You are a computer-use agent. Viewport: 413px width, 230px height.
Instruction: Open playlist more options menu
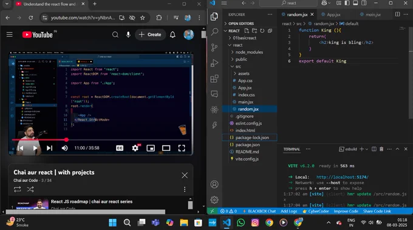pos(185,189)
